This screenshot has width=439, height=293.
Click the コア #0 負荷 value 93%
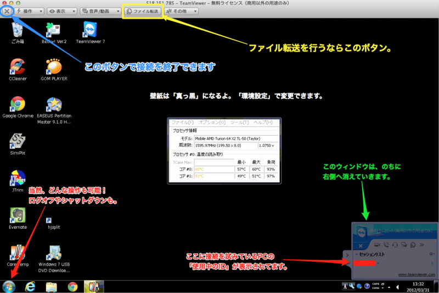(271, 169)
